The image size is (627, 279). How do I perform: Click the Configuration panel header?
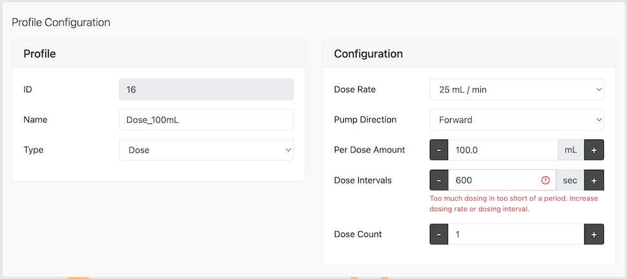pos(469,54)
